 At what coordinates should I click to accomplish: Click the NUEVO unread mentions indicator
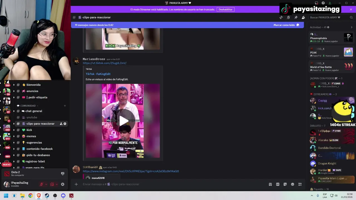pos(7,164)
